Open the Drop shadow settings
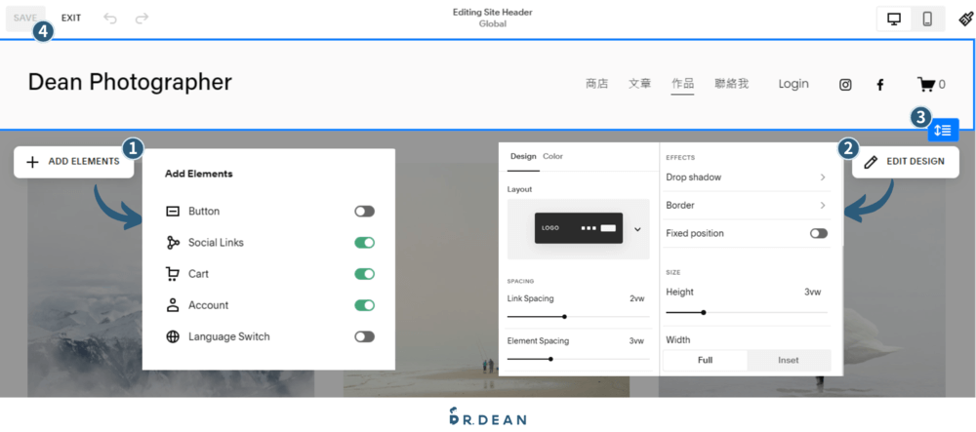Image resolution: width=976 pixels, height=432 pixels. pos(747,177)
